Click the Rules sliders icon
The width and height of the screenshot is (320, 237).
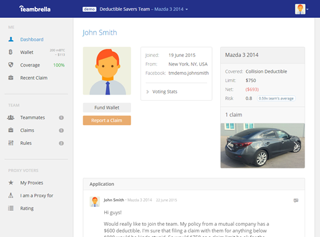(10, 143)
